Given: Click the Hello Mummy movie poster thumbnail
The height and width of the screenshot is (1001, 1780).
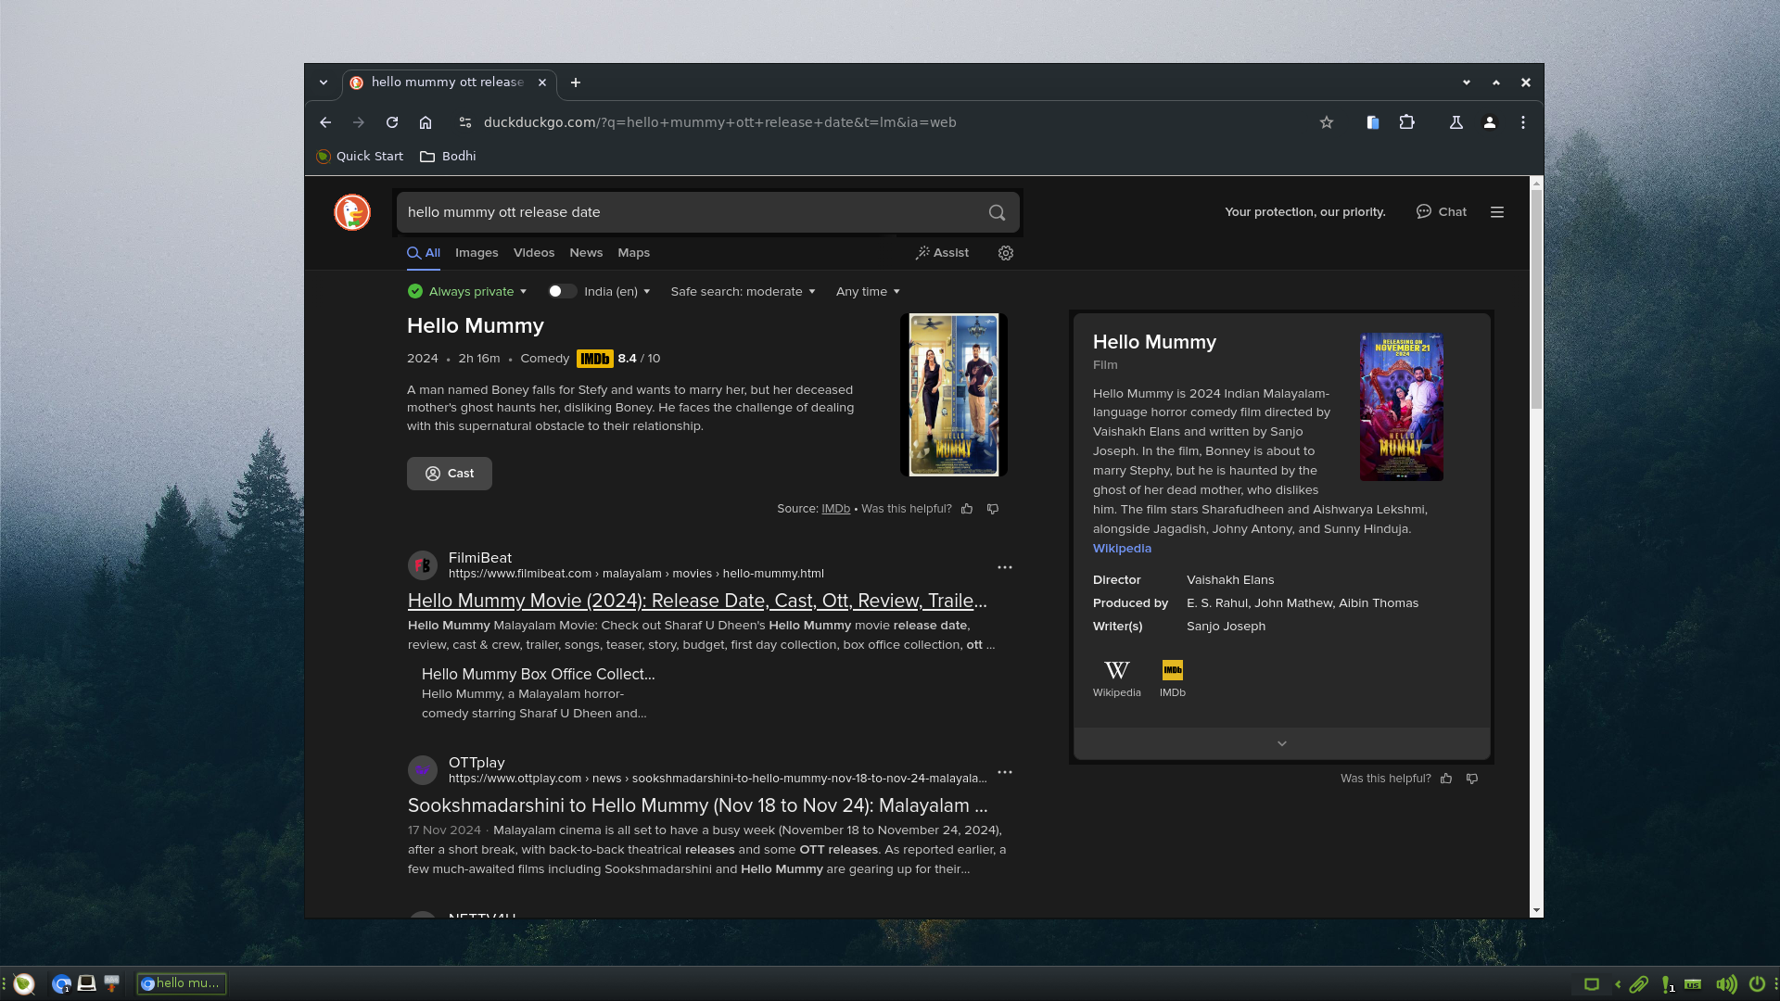Looking at the screenshot, I should (x=954, y=395).
